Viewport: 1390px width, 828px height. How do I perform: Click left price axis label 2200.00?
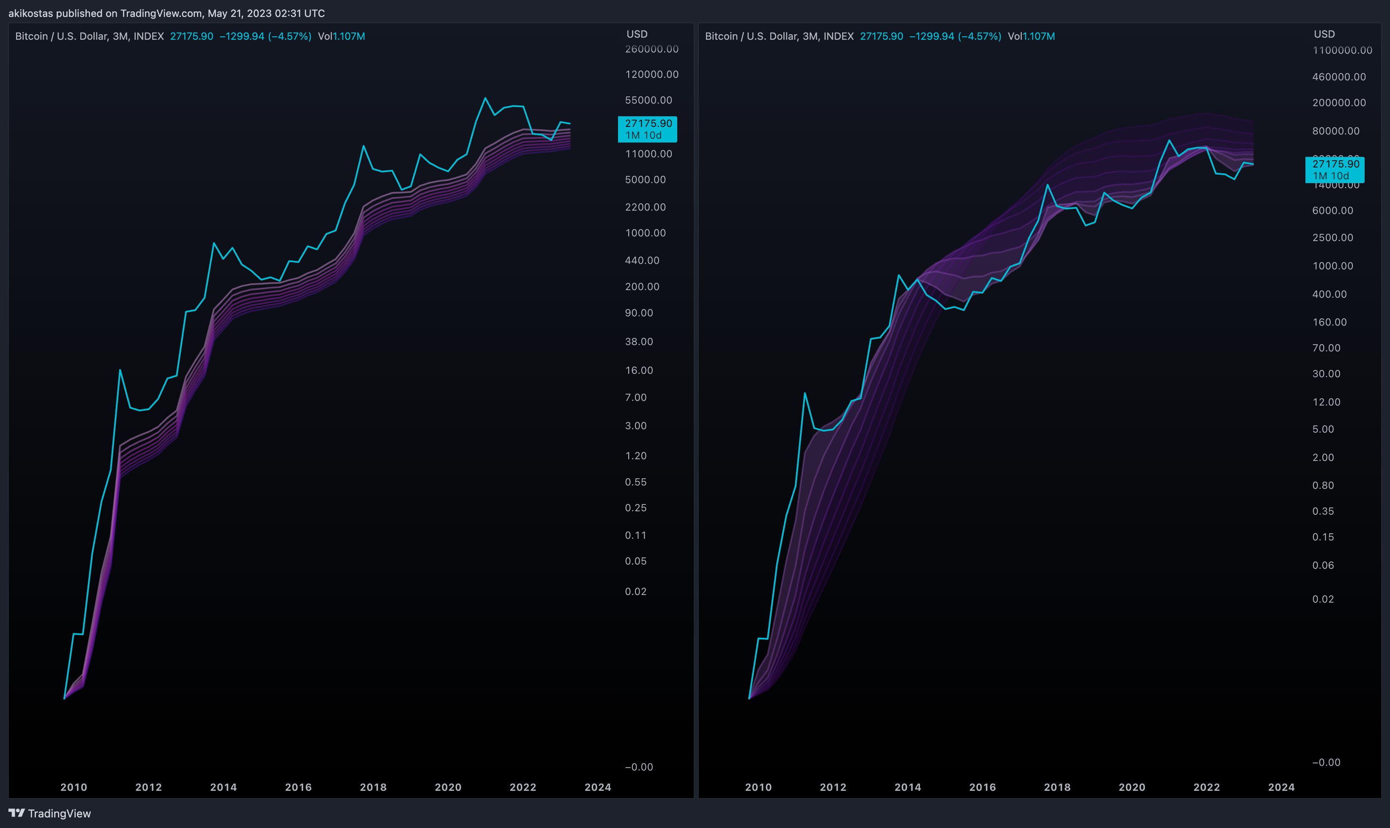point(645,207)
